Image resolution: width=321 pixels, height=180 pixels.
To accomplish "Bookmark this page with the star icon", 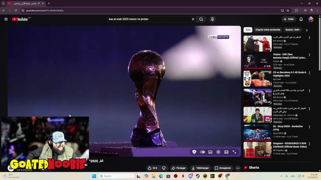I will 288,10.
